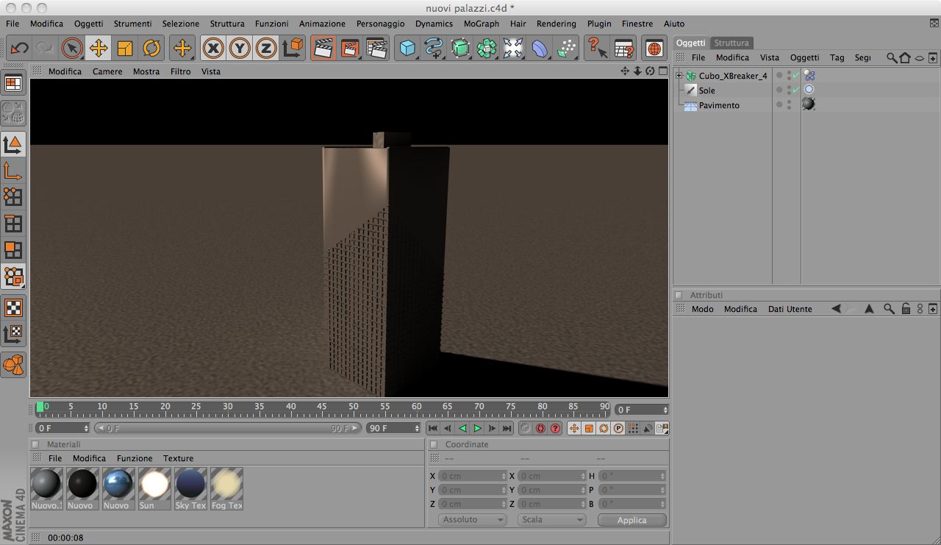Screen dimensions: 941x545
Task: Step to the next frame
Action: click(492, 428)
